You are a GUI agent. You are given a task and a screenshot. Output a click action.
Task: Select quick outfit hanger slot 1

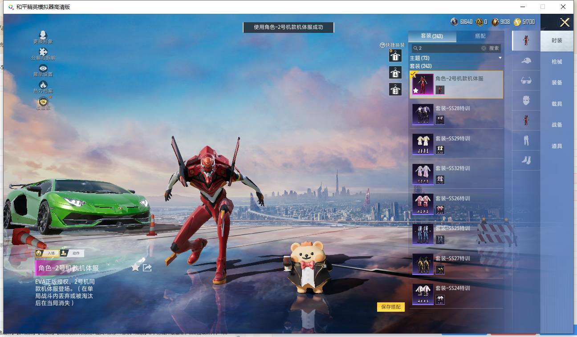[395, 56]
